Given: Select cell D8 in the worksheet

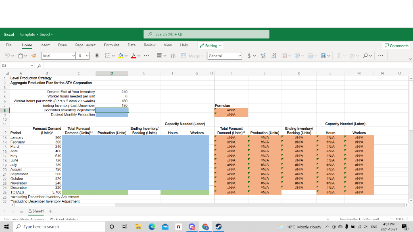Looking at the screenshot, I should 112,110.
